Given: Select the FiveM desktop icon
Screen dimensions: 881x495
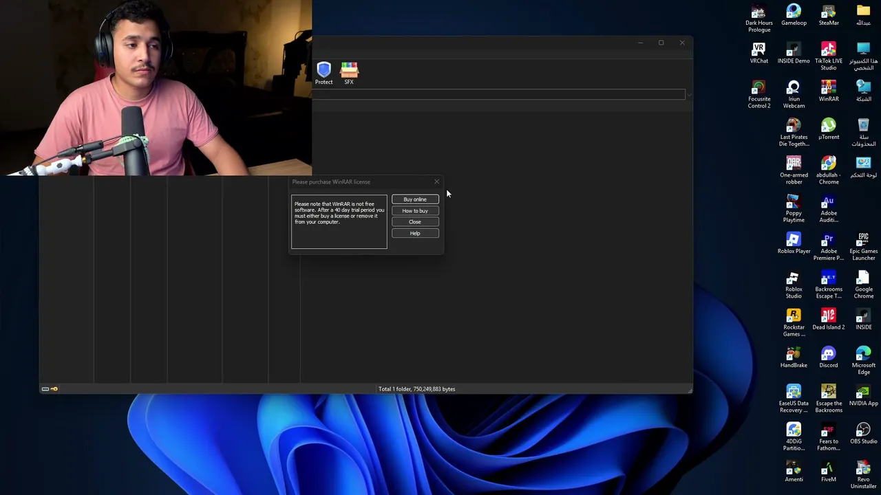Looking at the screenshot, I should 829,472.
